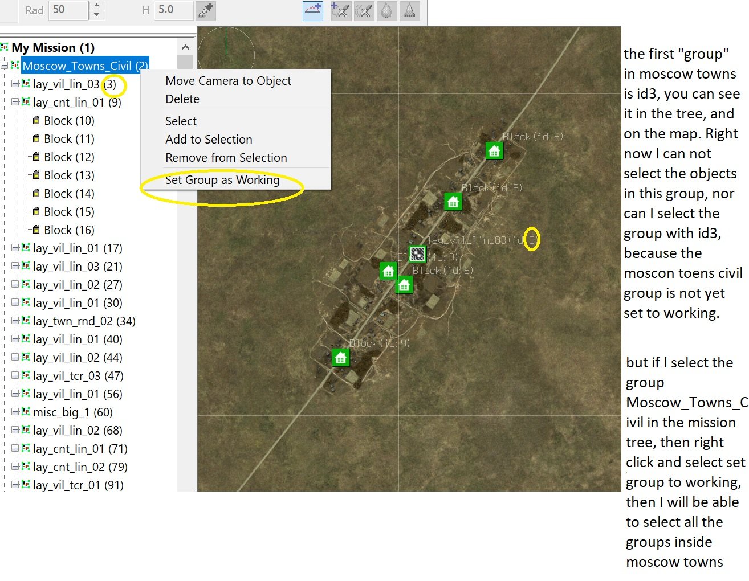
Task: Collapse the lay_cnt_lin_01 (9) group
Action: (15, 102)
